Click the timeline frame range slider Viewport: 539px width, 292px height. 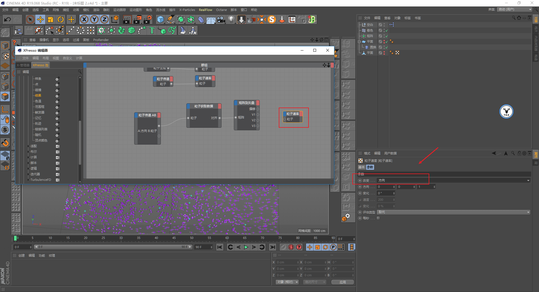(x=113, y=247)
